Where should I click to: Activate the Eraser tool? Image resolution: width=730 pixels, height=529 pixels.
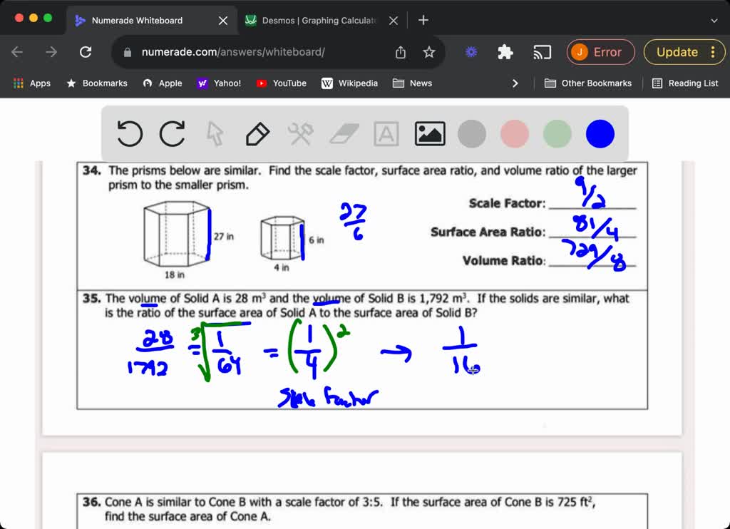click(x=343, y=133)
